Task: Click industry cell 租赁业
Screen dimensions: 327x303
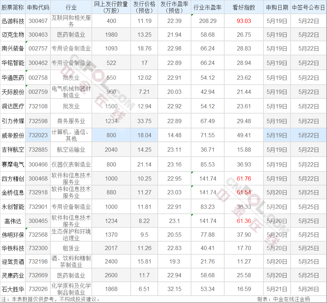Action: [x=71, y=248]
